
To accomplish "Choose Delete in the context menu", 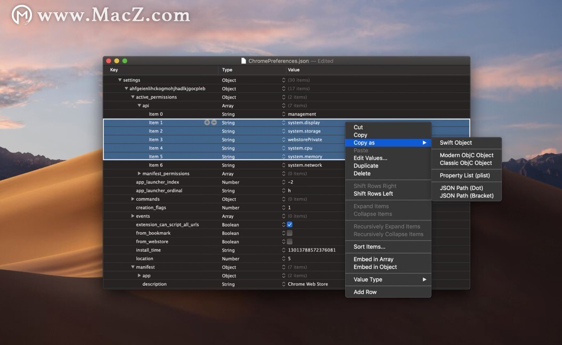I will (x=388, y=174).
